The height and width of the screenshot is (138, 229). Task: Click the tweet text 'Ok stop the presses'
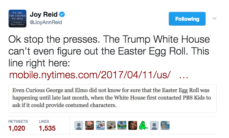[x=54, y=39]
